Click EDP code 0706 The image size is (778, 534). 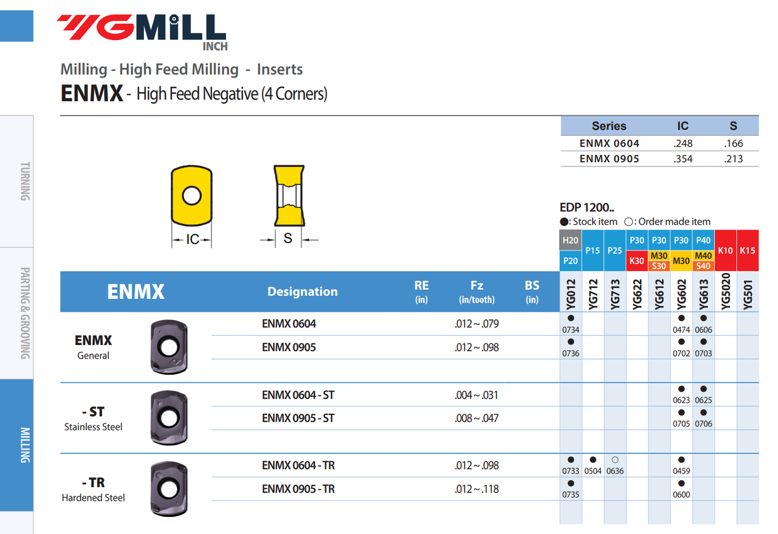point(704,424)
